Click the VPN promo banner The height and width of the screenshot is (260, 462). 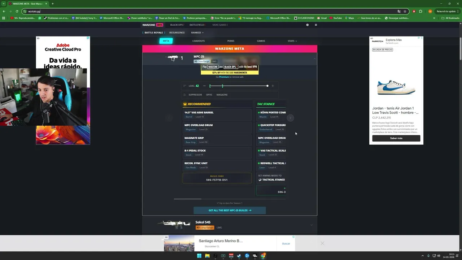[x=230, y=69]
